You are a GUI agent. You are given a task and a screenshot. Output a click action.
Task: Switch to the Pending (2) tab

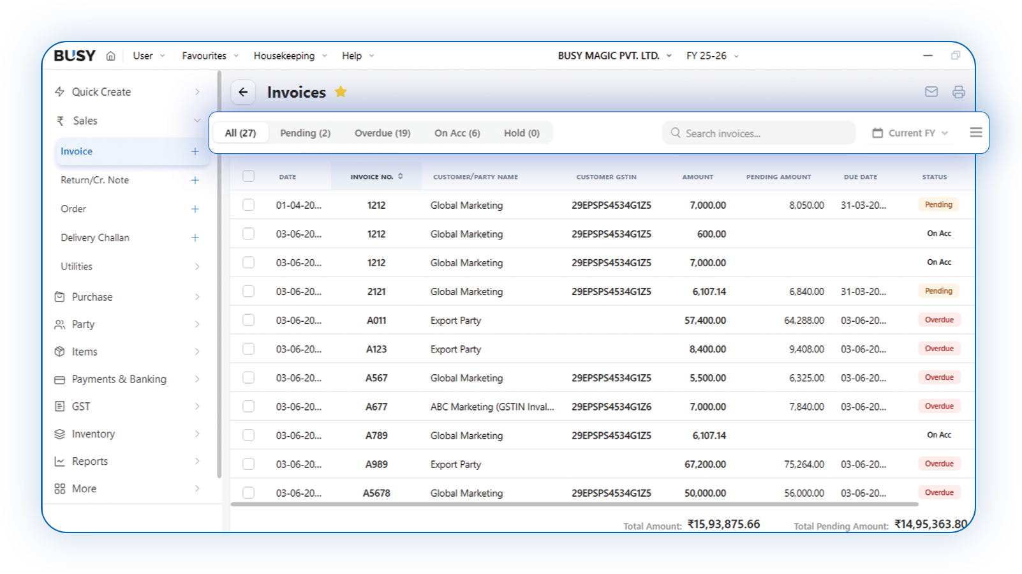pos(305,133)
